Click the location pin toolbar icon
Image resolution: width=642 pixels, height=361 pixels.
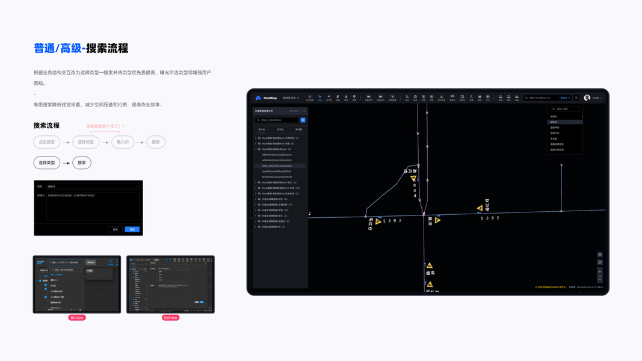[x=354, y=97]
